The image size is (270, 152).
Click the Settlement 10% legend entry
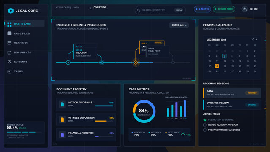tap(173, 134)
